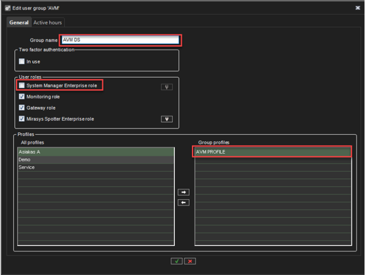Viewport: 365px width, 275px height.
Task: Open System Manager Enterprise role settings icon
Action: click(166, 87)
